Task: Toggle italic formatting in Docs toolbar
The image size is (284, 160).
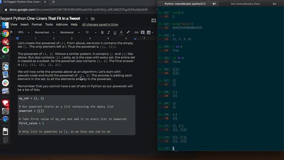Action: 108,32
